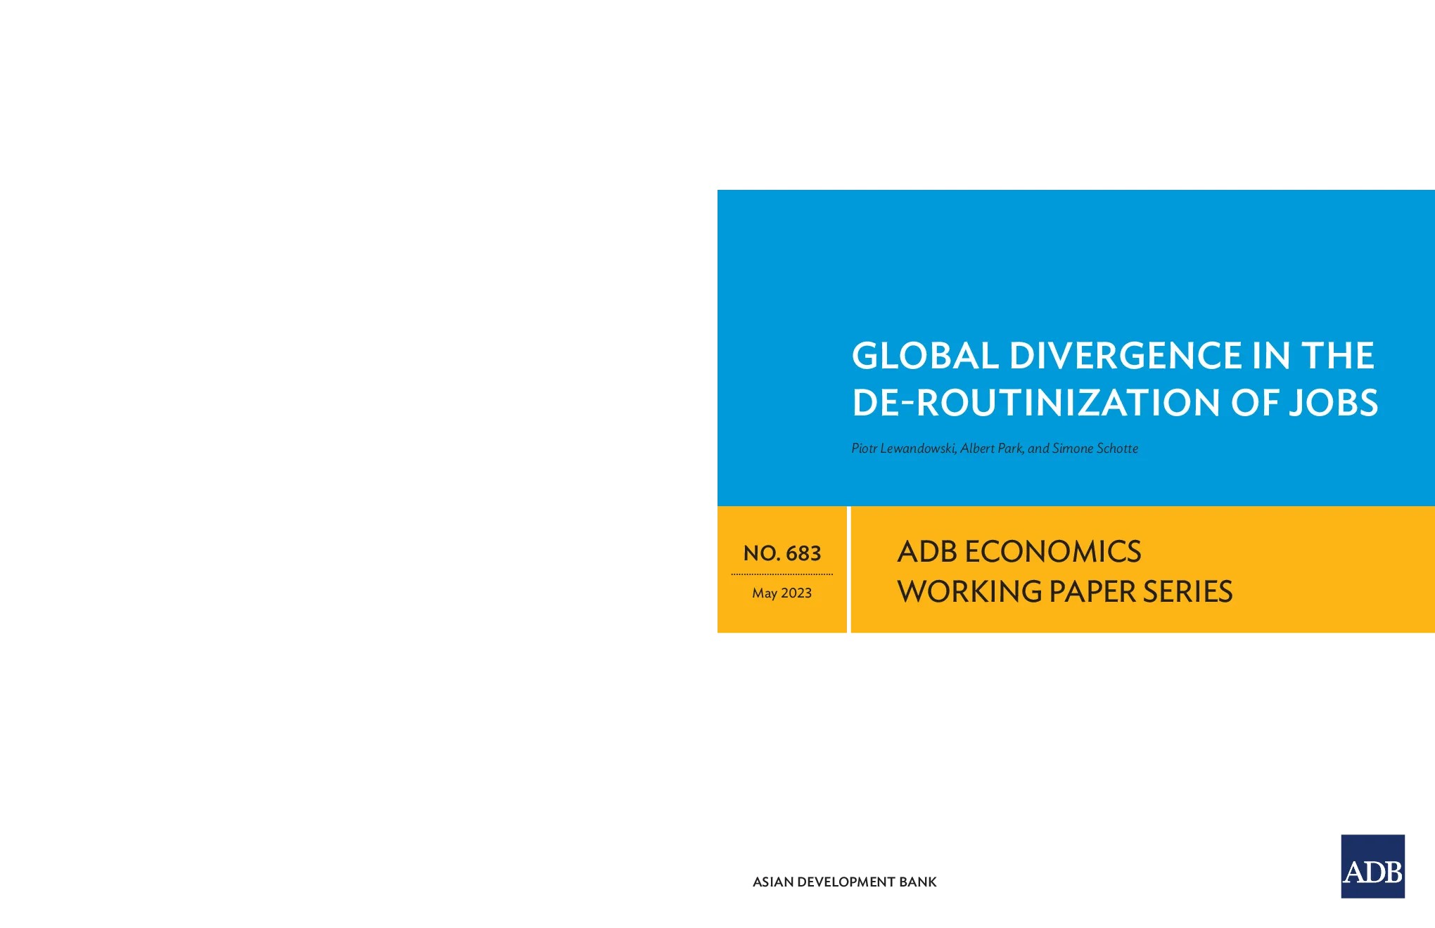The image size is (1435, 928).
Task: Click the author line starting "Piotr Lewandowski"
Action: (x=995, y=449)
